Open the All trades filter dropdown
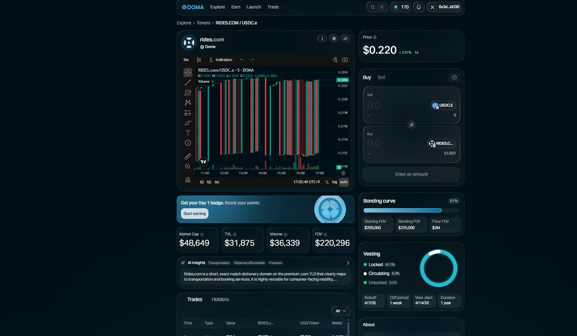The image size is (577, 336). point(341,311)
